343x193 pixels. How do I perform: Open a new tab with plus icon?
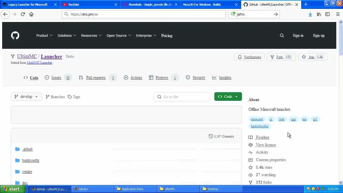click(x=306, y=4)
